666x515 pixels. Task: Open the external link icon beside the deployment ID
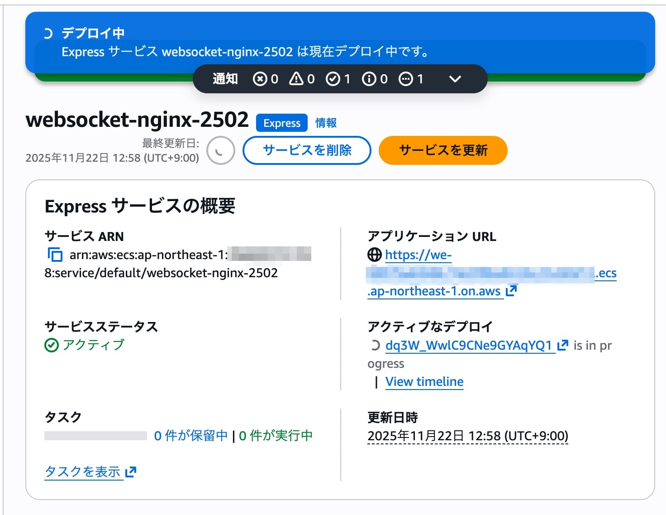pos(563,345)
